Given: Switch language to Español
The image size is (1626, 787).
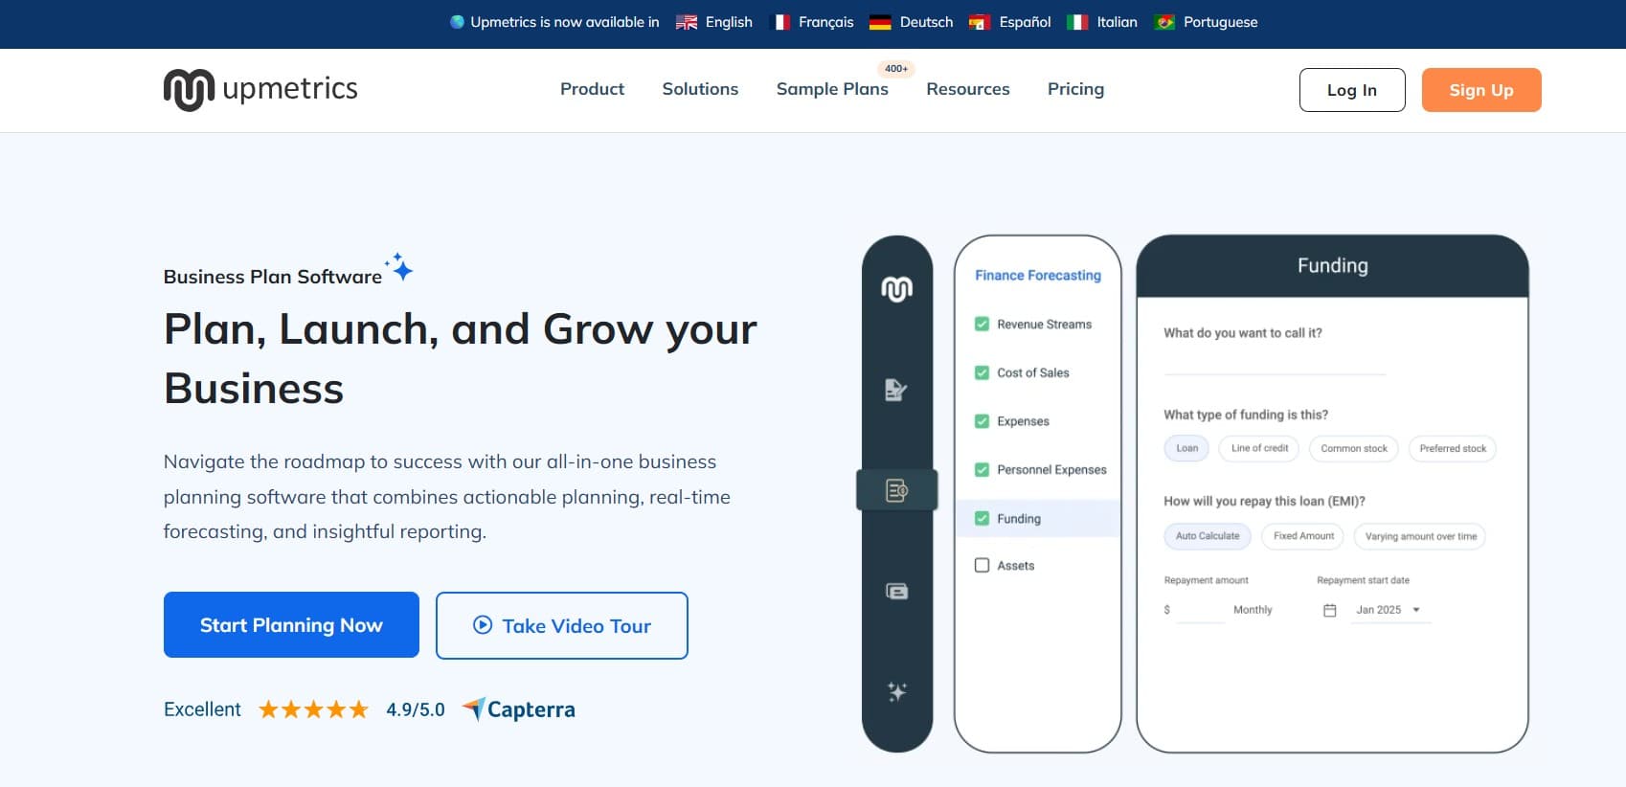Looking at the screenshot, I should point(1025,22).
